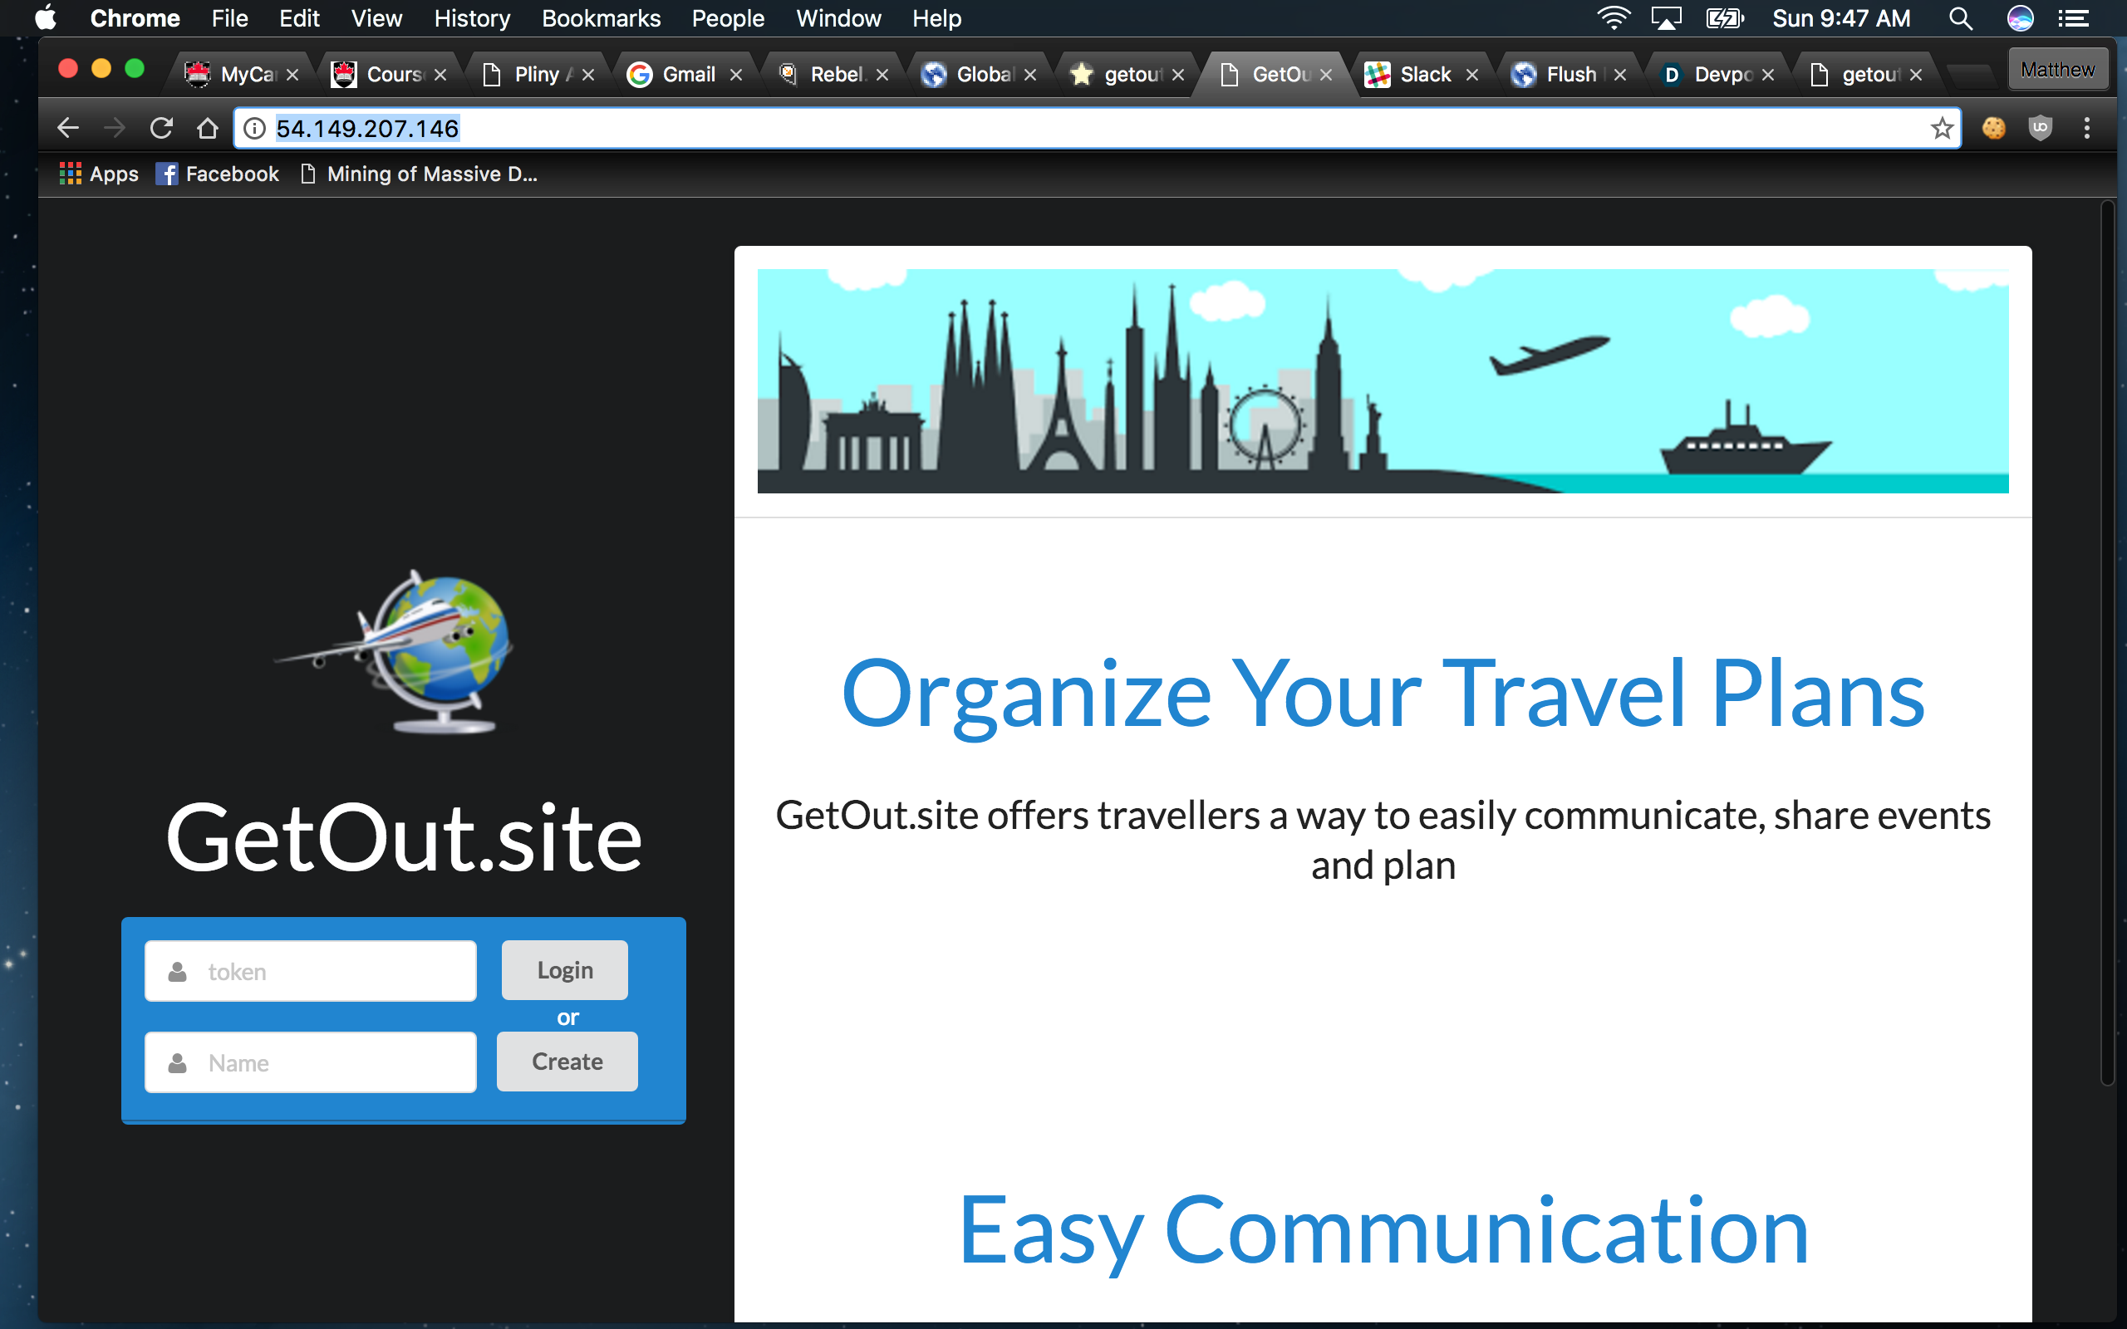Open the cookie extension icon
Viewport: 2127px width, 1329px height.
pyautogui.click(x=1993, y=128)
